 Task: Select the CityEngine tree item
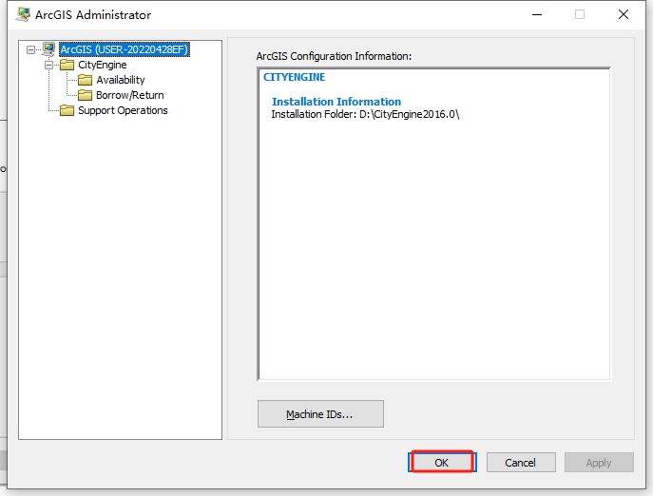click(103, 65)
